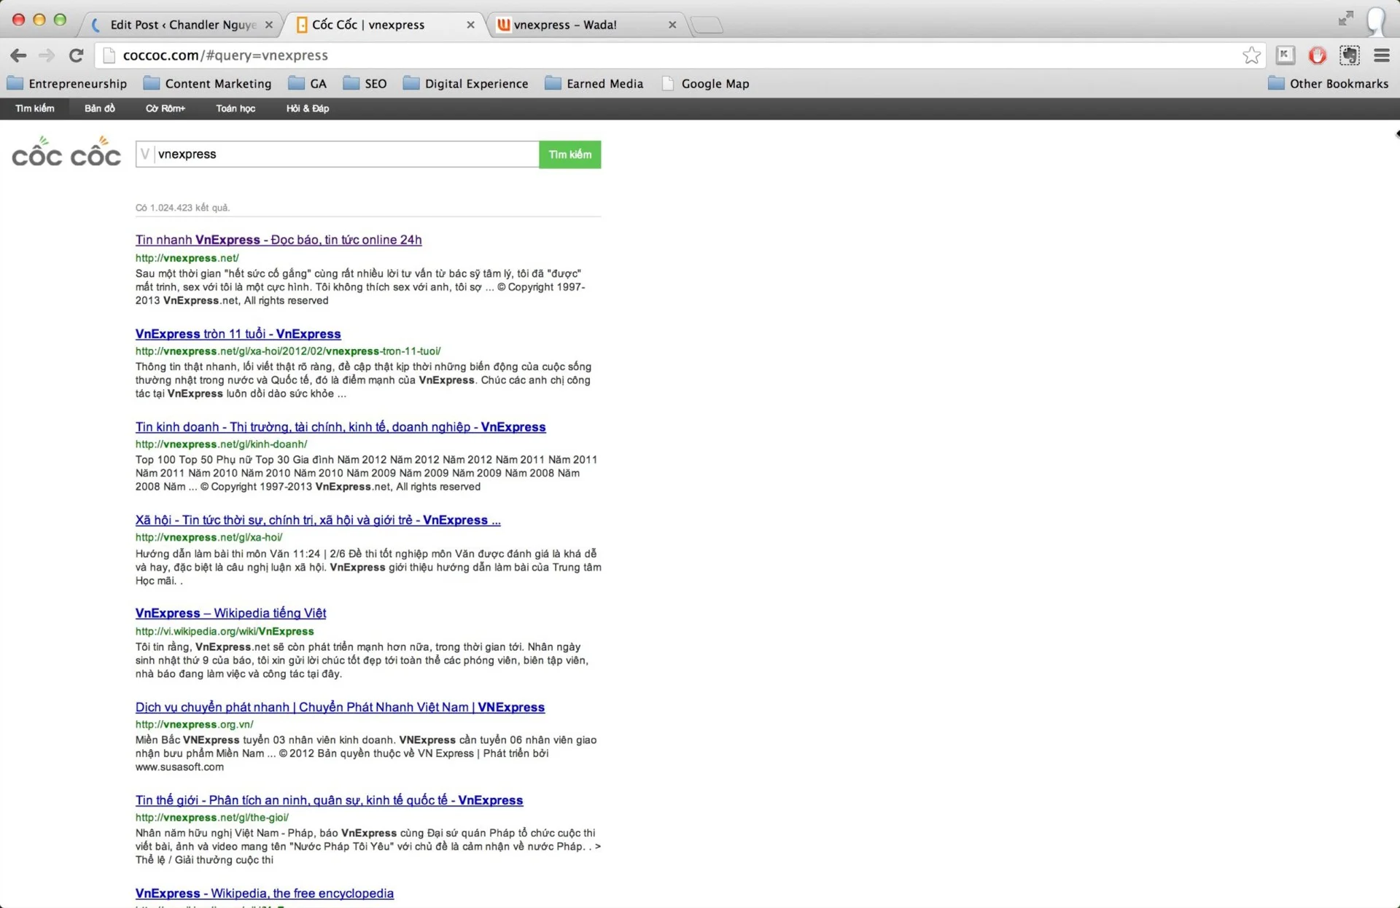This screenshot has width=1400, height=908.
Task: Select Bản đồ in the navigation bar
Action: pyautogui.click(x=99, y=109)
